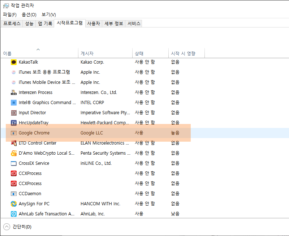The image size is (289, 236).
Task: Click the KakaoTalk app icon
Action: pos(14,62)
